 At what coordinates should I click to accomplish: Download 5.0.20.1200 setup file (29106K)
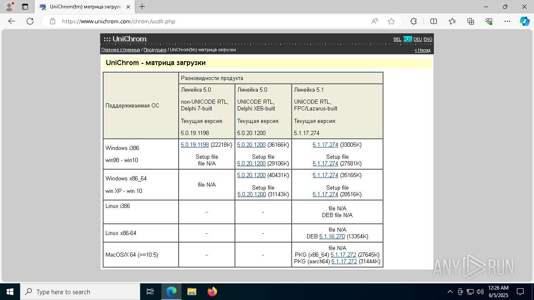tap(251, 164)
